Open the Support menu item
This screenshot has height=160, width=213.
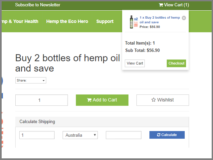coord(105,21)
